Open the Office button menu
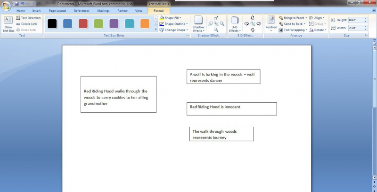Screen dimensions: 377x192 coord(6,6)
